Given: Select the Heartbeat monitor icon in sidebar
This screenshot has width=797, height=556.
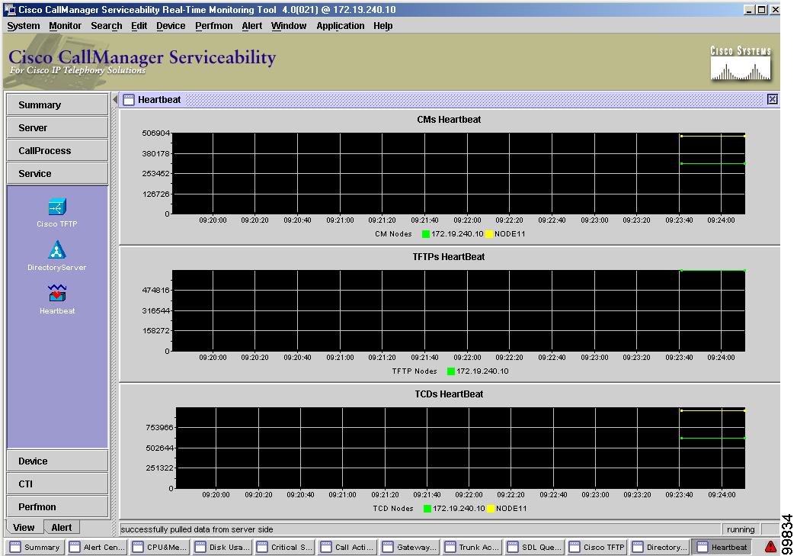Looking at the screenshot, I should click(57, 293).
